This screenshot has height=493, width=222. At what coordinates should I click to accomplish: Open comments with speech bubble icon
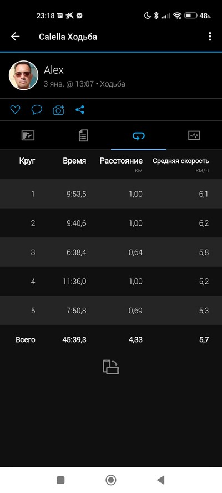pyautogui.click(x=37, y=110)
